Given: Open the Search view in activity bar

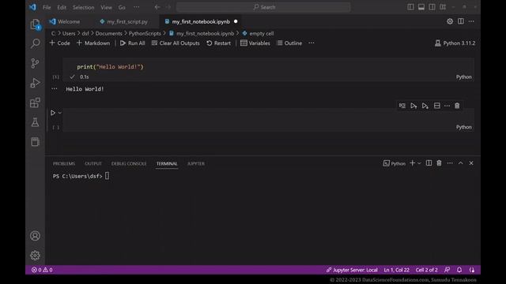Looking at the screenshot, I should [x=35, y=43].
